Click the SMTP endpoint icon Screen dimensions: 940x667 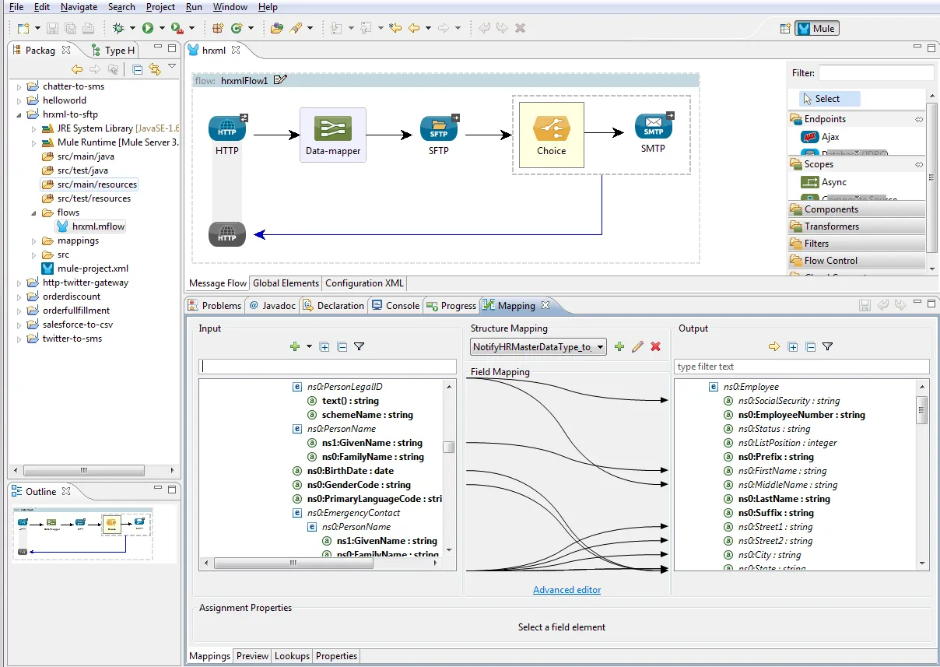[653, 128]
